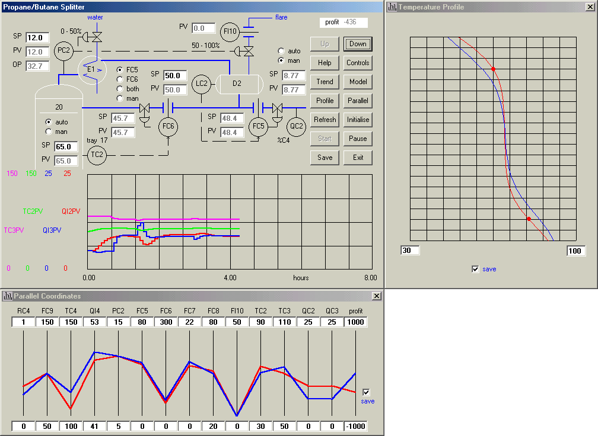Click the PC2 pressure controller symbol

(63, 51)
